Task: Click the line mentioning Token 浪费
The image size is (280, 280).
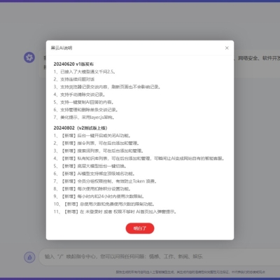Action: [x=105, y=181]
